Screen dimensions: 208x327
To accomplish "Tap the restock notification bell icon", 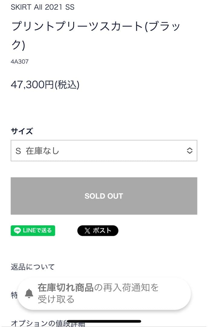I will (x=29, y=293).
